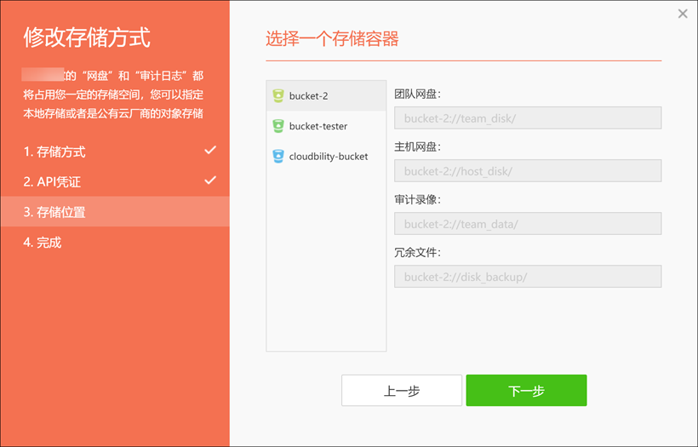Close the 修改存储方式 dialog
The width and height of the screenshot is (698, 447).
[682, 14]
